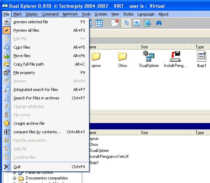The image size is (210, 183).
Task: Select the DualXplorer program icon
Action: 149,56
